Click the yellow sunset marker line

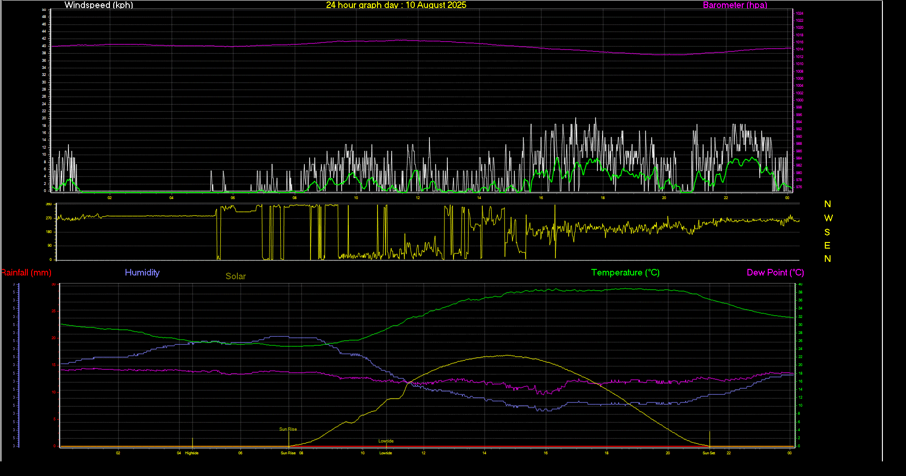710,439
